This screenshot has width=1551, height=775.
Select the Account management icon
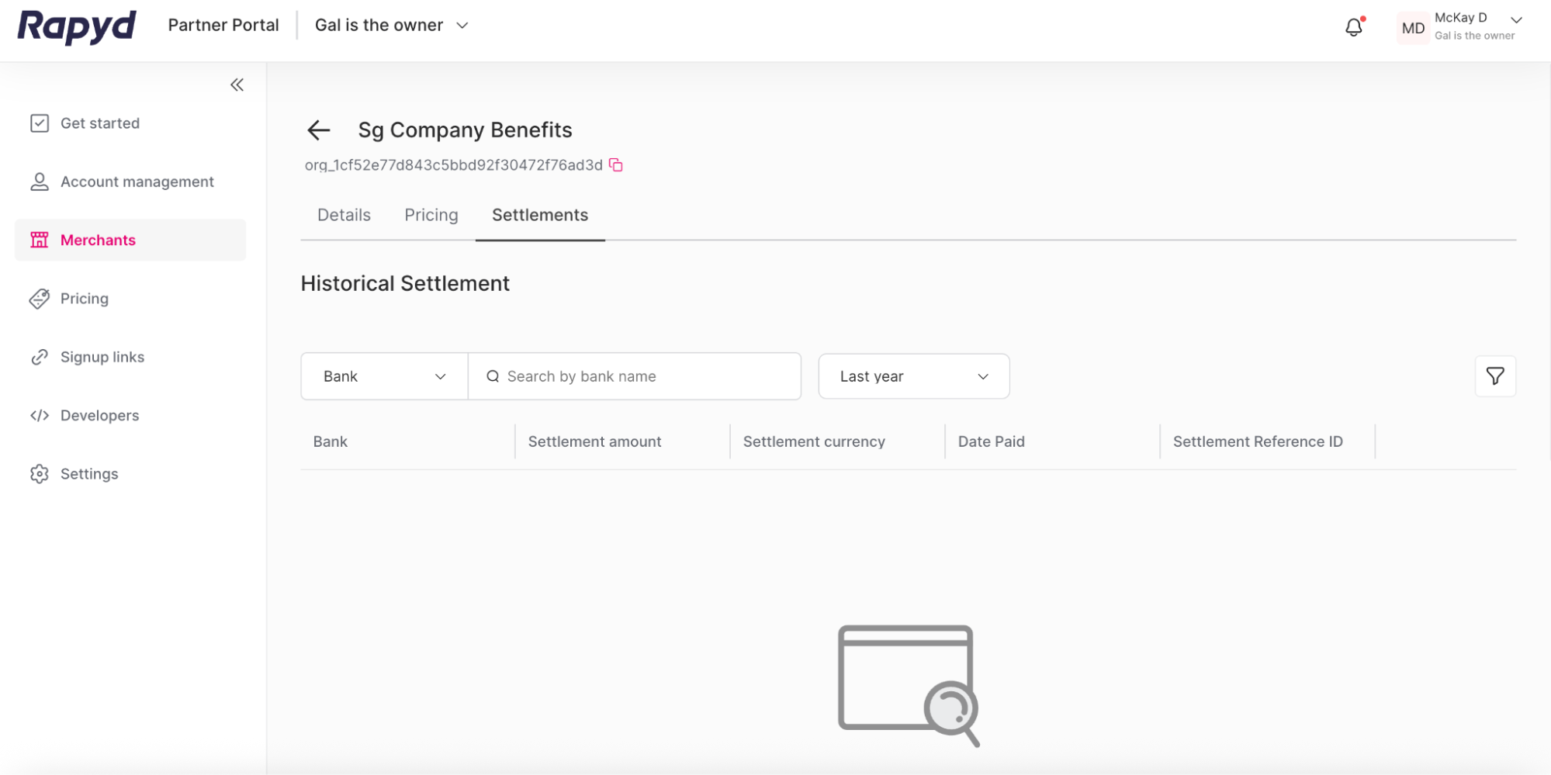point(39,181)
